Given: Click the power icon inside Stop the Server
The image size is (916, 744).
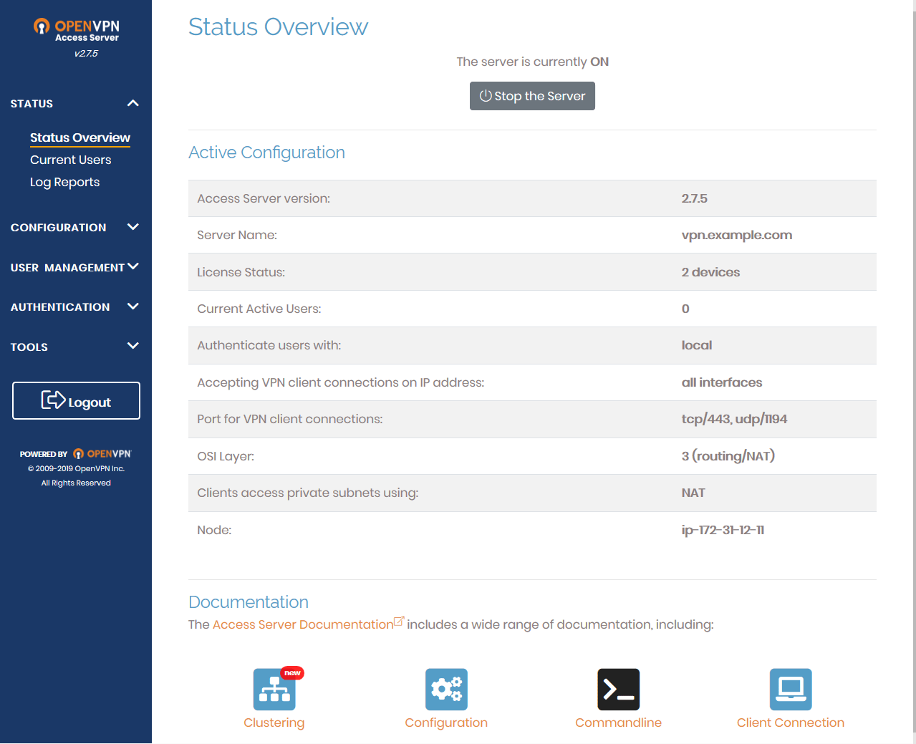Looking at the screenshot, I should [x=486, y=95].
